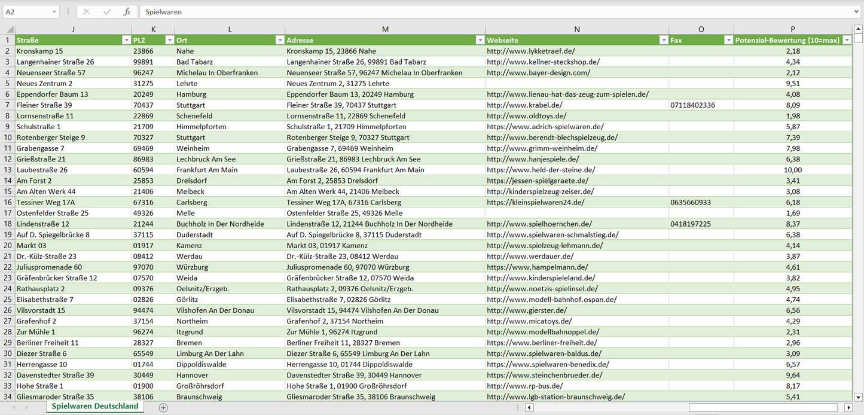Click the Cancel X icon in formula bar
The width and height of the screenshot is (864, 415).
(87, 12)
